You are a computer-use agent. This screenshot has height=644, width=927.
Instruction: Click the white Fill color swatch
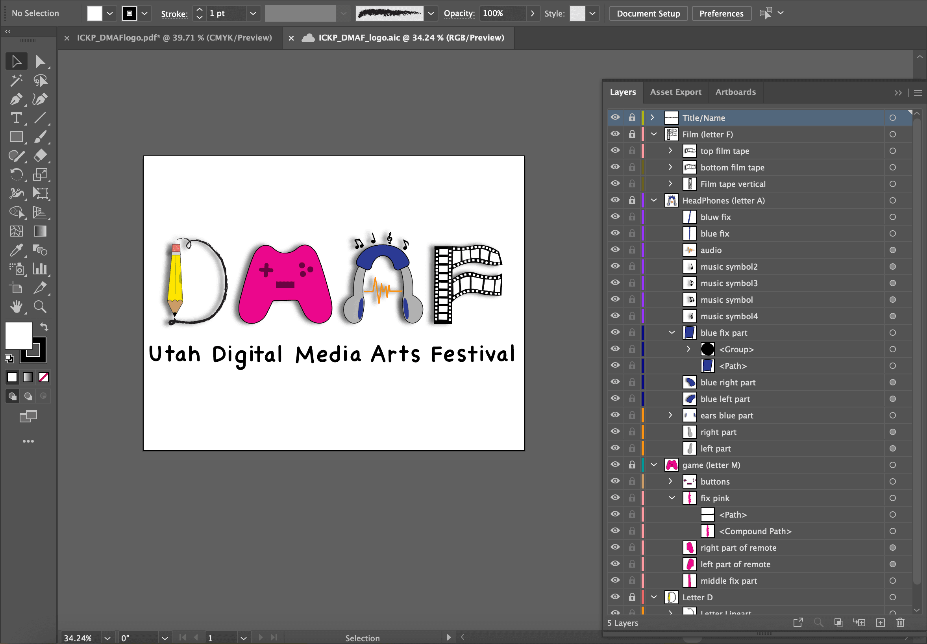pos(95,13)
